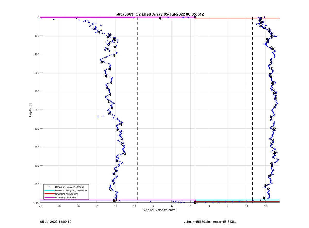This screenshot has height=228, width=309.
Task: Click the legend entry Based on Pressure Change
Action: click(x=70, y=187)
